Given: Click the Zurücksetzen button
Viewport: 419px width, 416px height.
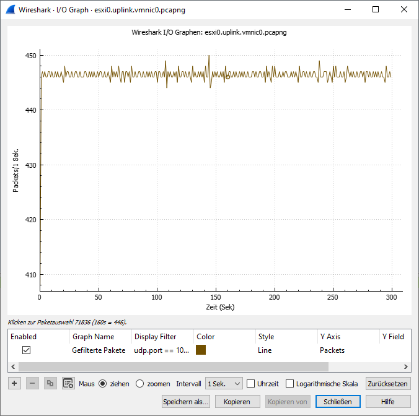Looking at the screenshot, I should 388,383.
